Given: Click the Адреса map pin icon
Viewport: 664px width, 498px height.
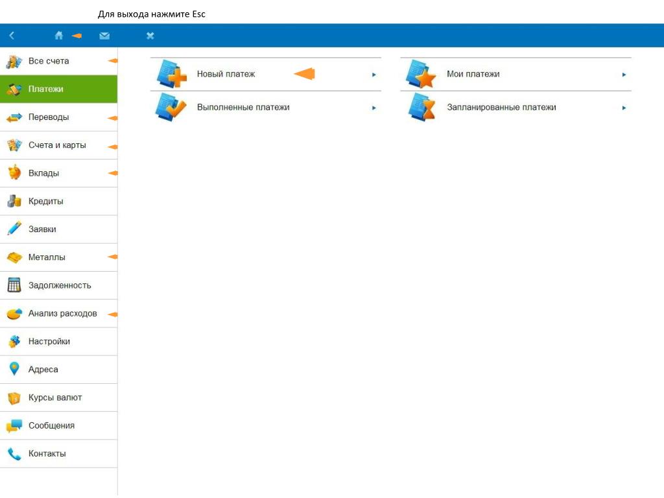Looking at the screenshot, I should point(14,369).
